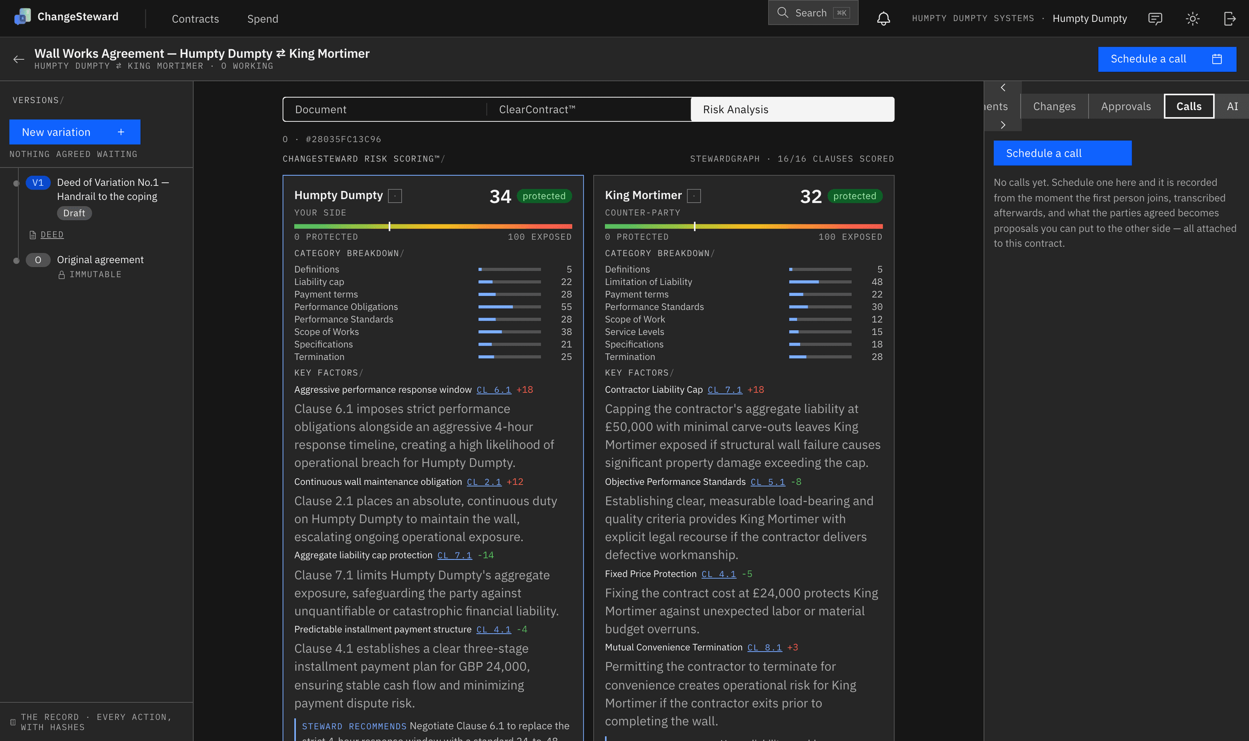Click Service Levels category row

coord(744,332)
